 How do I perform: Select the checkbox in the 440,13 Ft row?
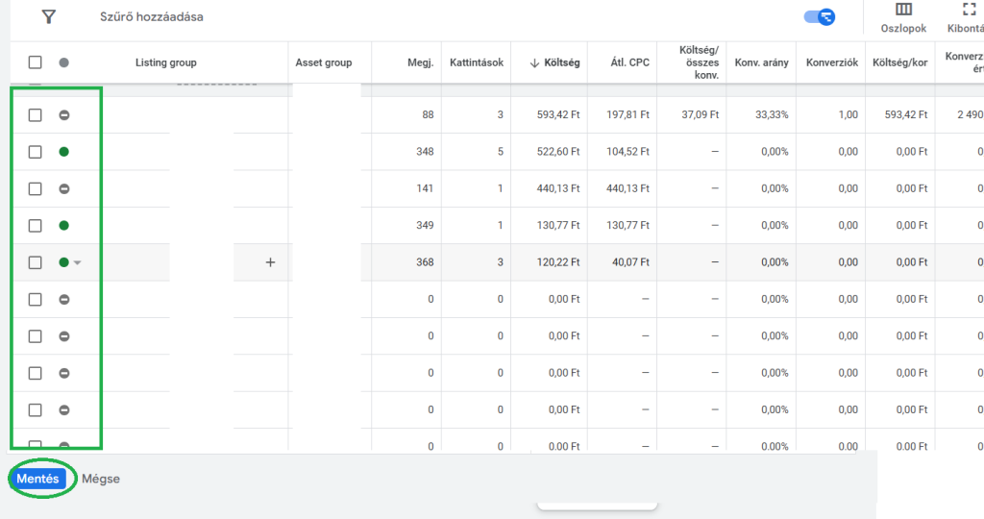click(x=36, y=188)
